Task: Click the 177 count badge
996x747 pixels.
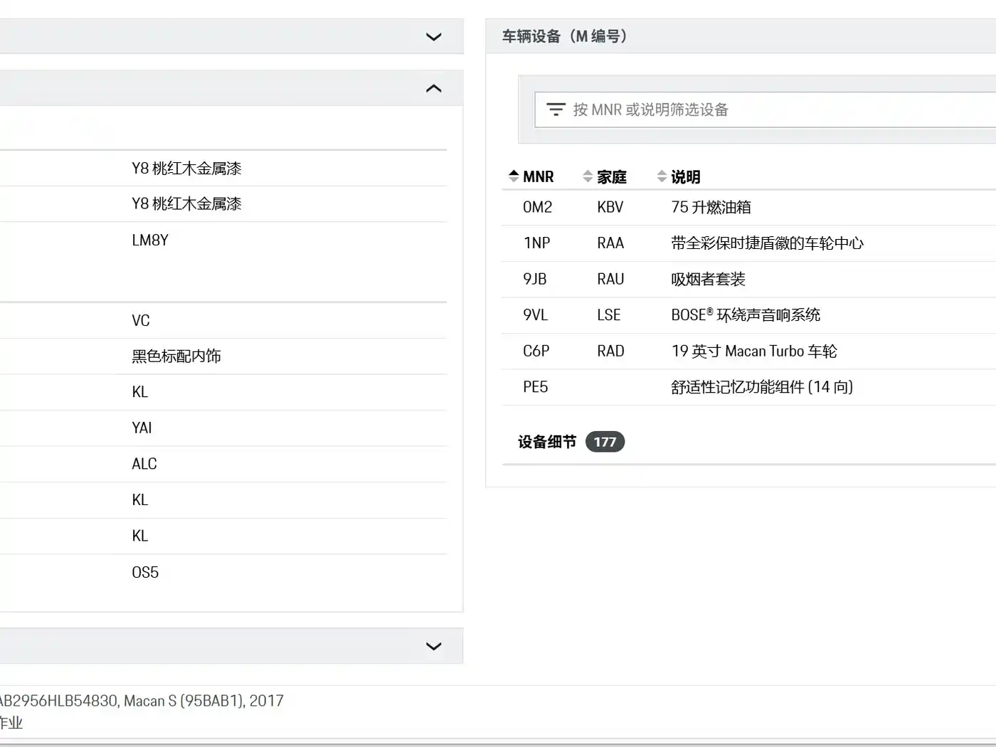Action: [x=605, y=442]
